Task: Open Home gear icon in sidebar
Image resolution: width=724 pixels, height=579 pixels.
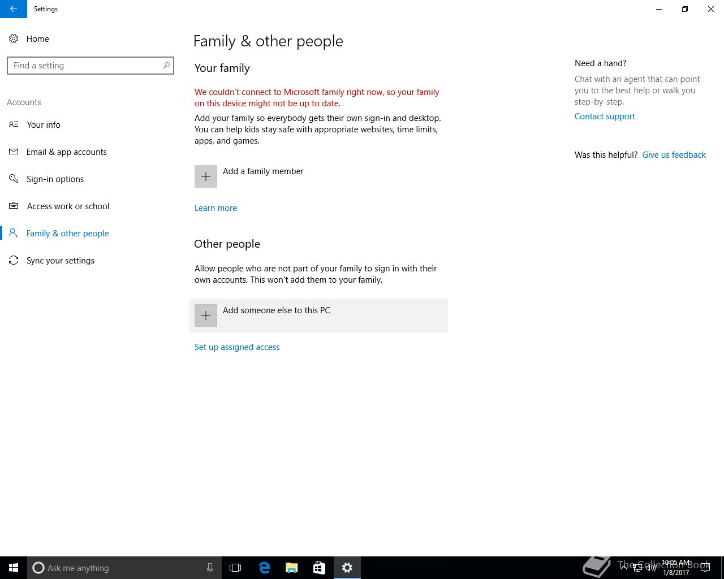Action: (x=14, y=38)
